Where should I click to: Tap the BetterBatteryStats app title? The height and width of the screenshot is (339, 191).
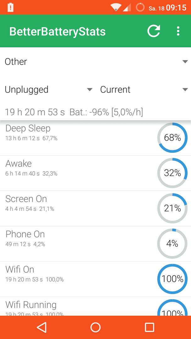[57, 32]
